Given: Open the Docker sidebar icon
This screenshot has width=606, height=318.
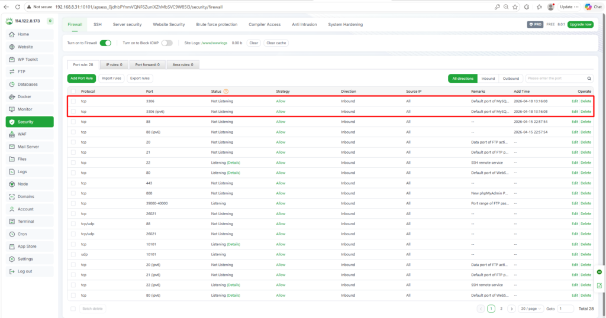Looking at the screenshot, I should (12, 96).
